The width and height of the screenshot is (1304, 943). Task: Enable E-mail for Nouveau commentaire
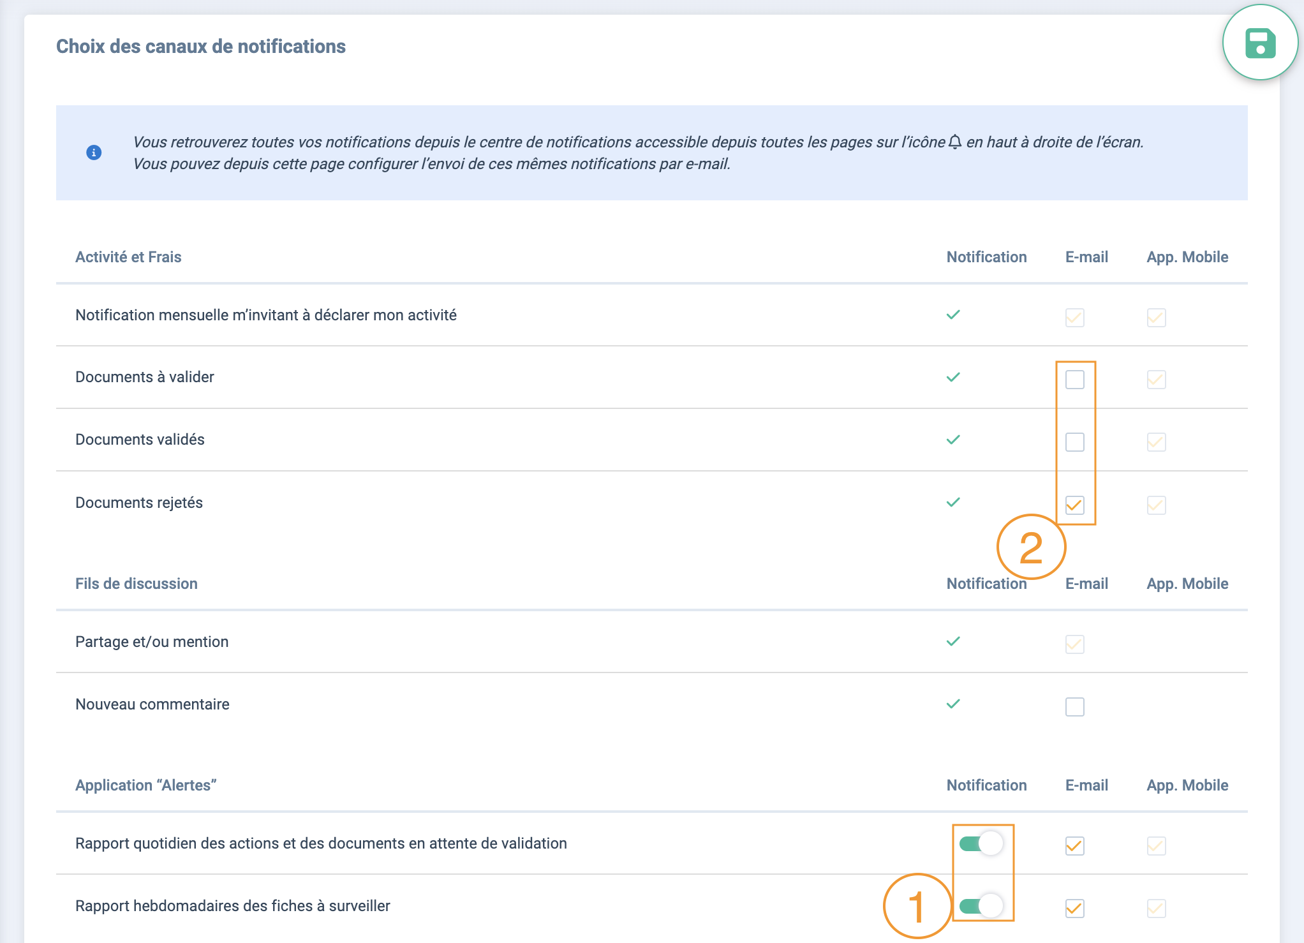[x=1074, y=707]
